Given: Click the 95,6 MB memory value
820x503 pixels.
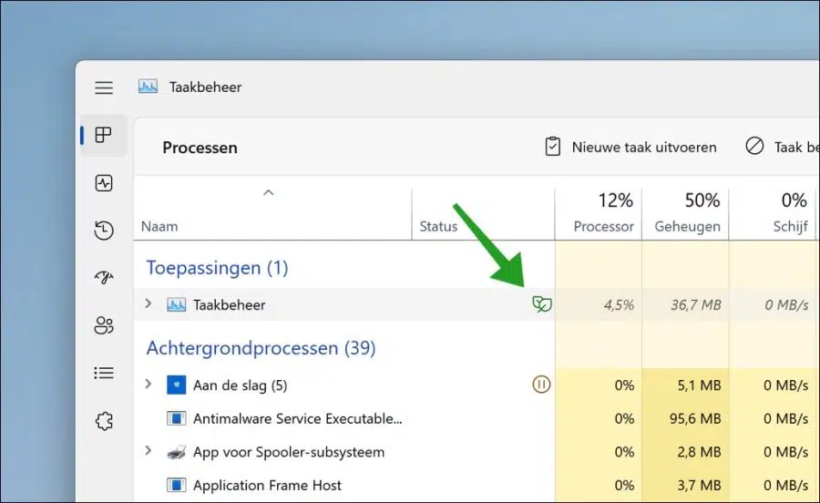Looking at the screenshot, I should coord(695,419).
